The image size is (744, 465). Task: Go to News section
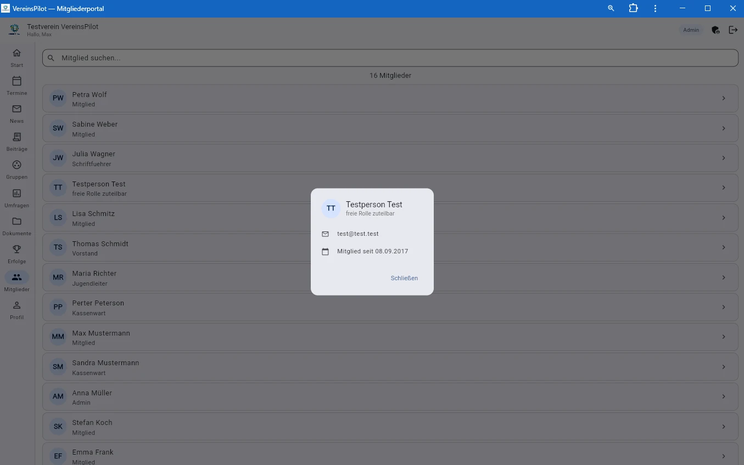point(16,113)
